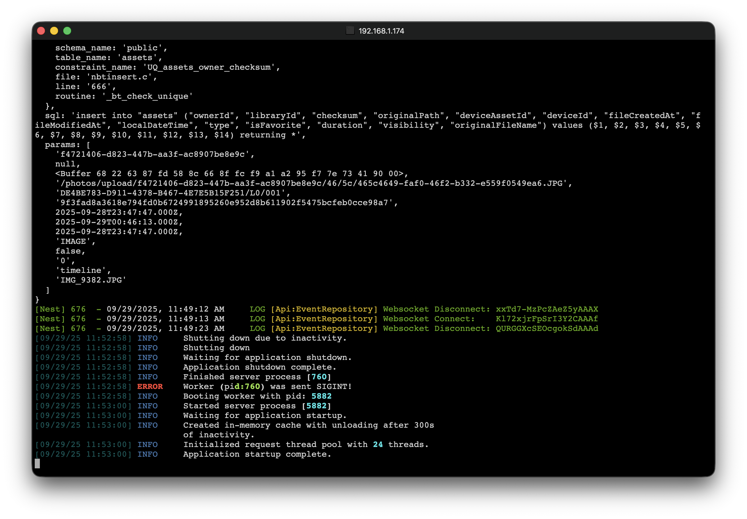Click the constraint name 'UQ_assets_owner_checksum'
The image size is (747, 519).
click(x=210, y=67)
